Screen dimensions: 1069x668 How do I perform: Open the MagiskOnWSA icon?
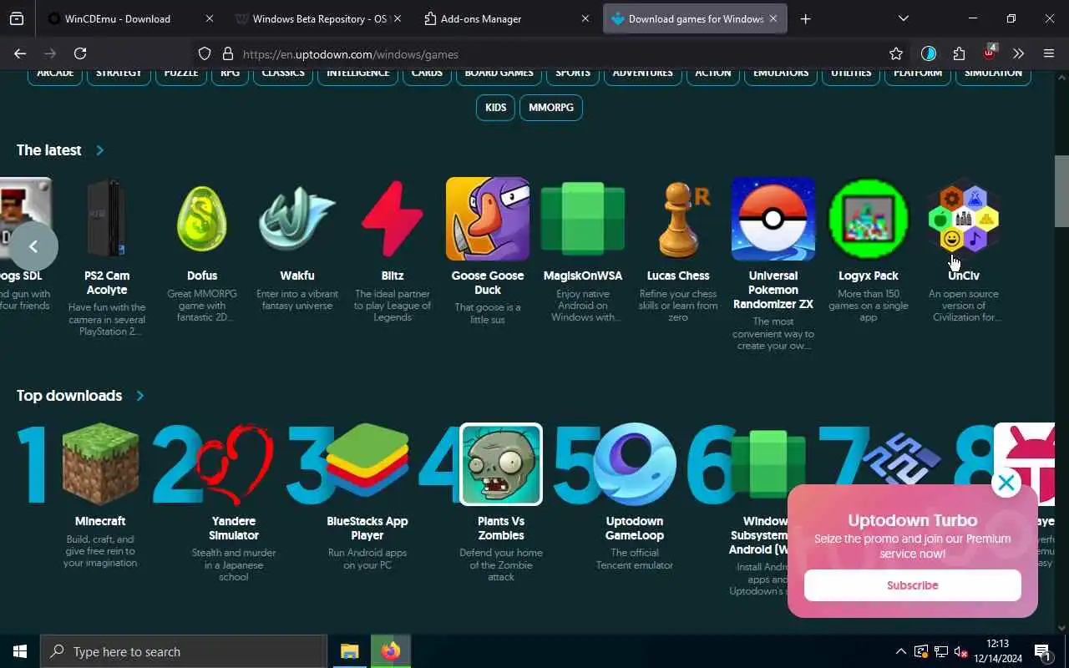pos(583,219)
